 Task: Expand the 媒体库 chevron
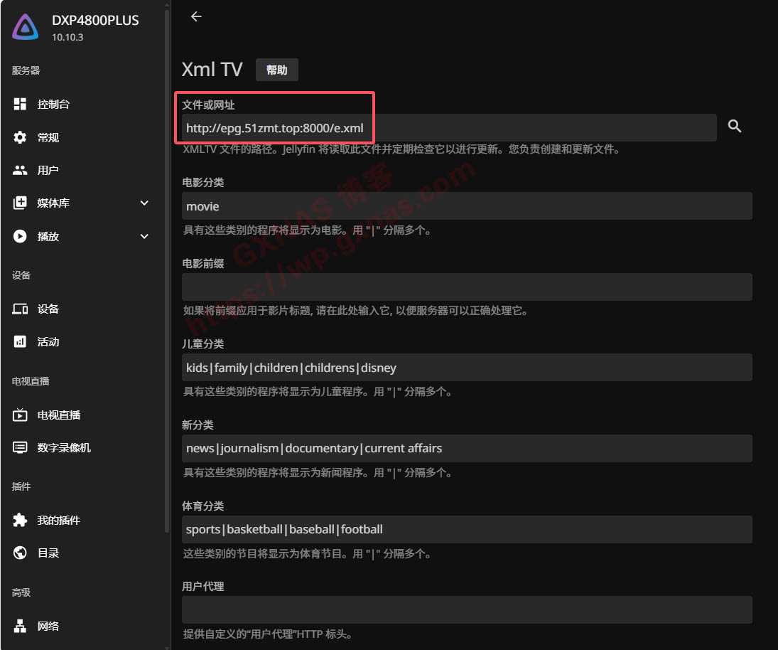[144, 203]
